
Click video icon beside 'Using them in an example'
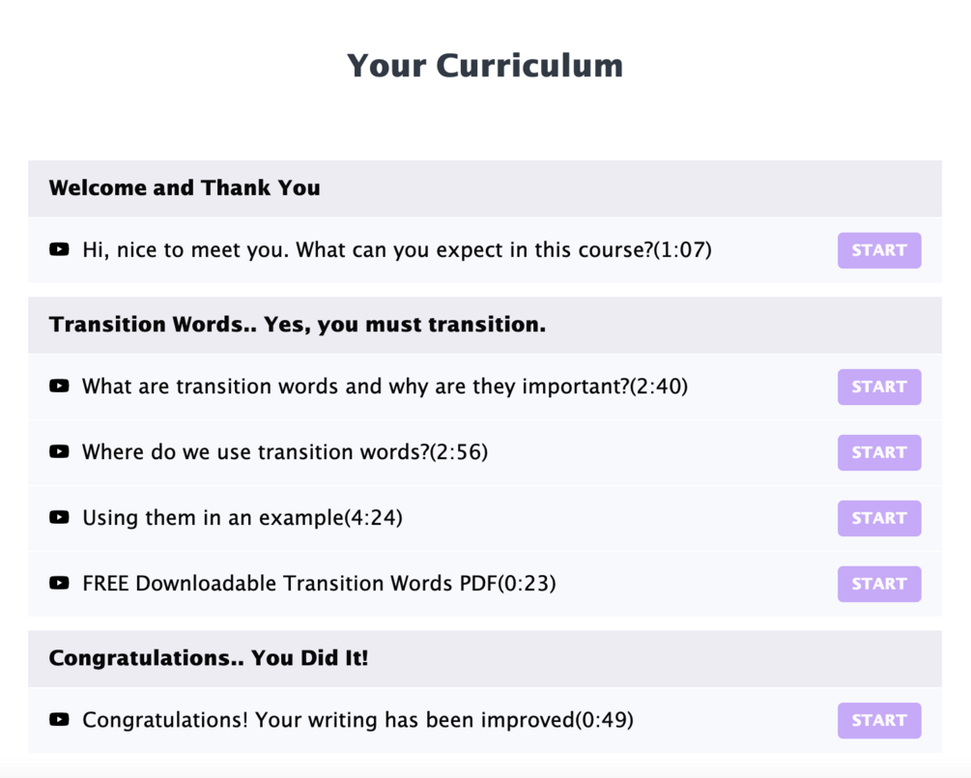tap(59, 517)
